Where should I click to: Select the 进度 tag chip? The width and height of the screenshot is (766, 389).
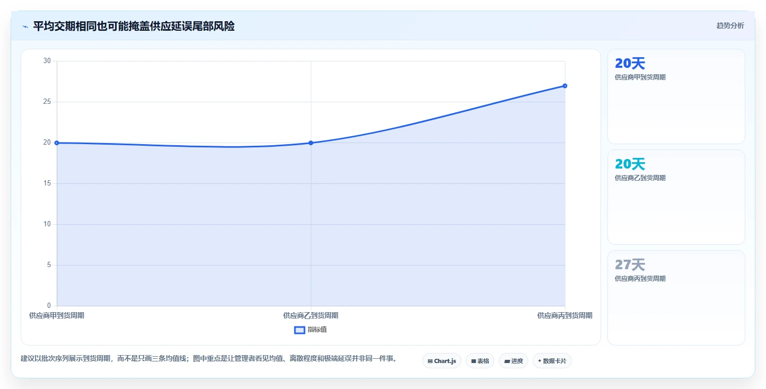click(513, 361)
